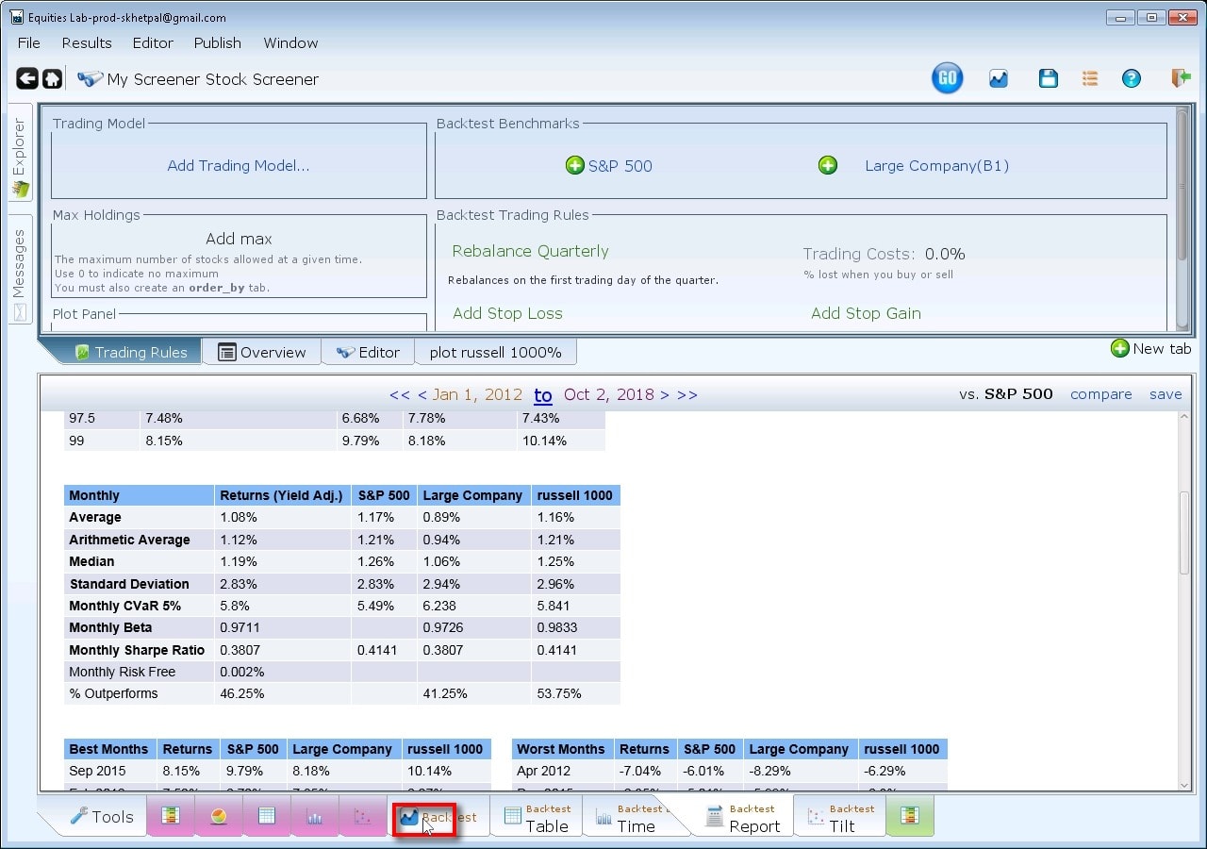Open the Editor menu
The image size is (1207, 849).
click(153, 42)
